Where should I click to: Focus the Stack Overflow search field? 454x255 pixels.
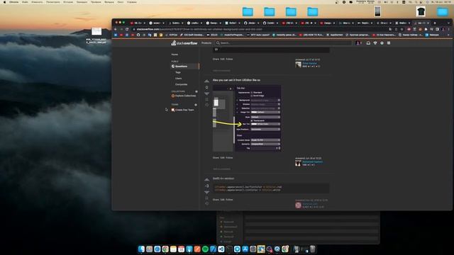[284, 42]
